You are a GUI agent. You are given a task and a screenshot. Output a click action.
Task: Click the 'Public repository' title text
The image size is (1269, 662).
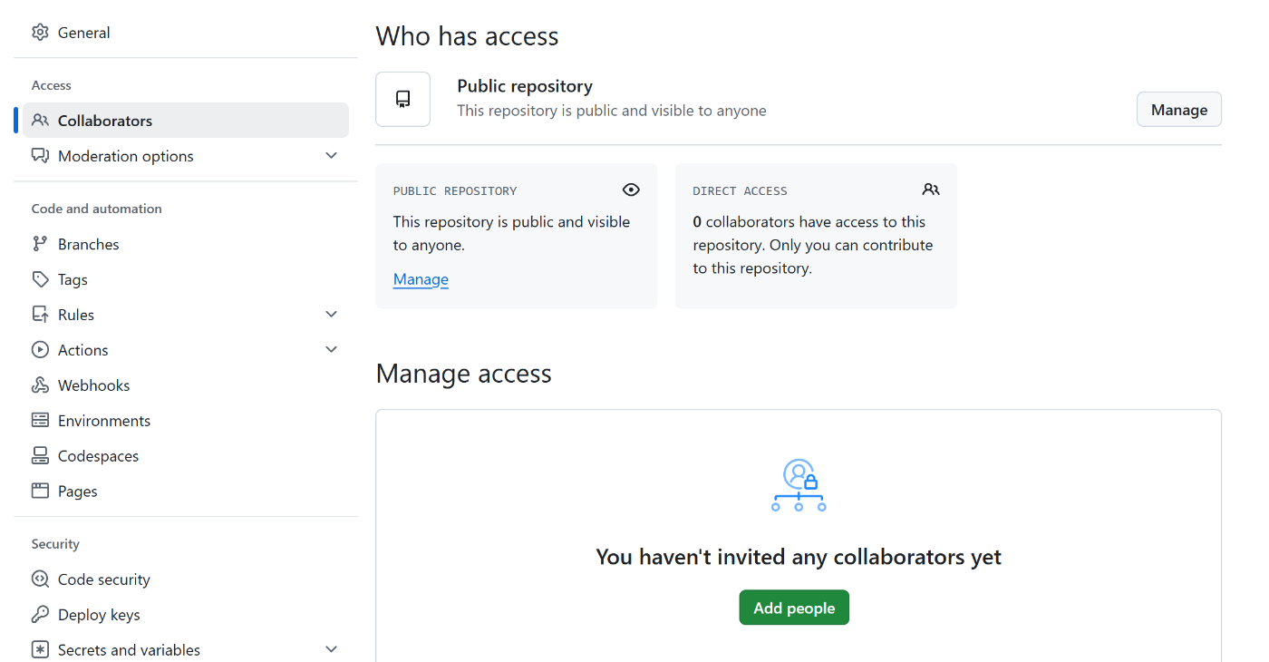[525, 86]
